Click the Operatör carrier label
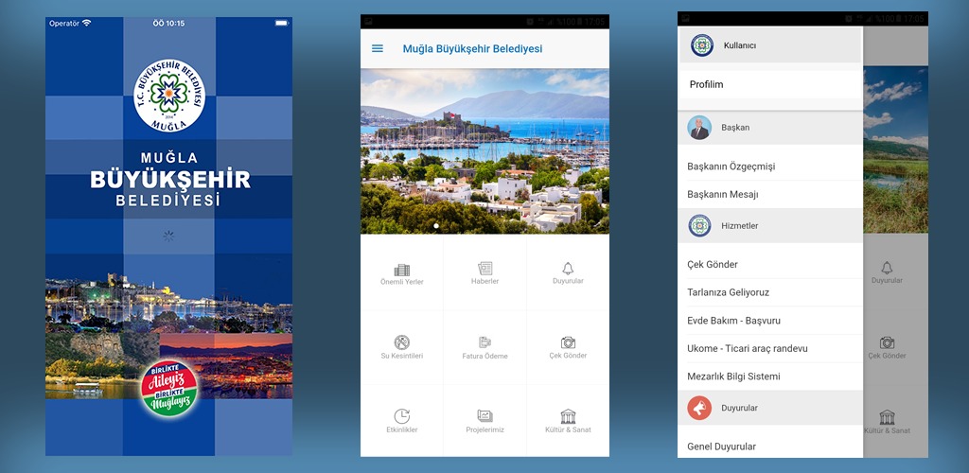The image size is (969, 473). click(x=64, y=23)
